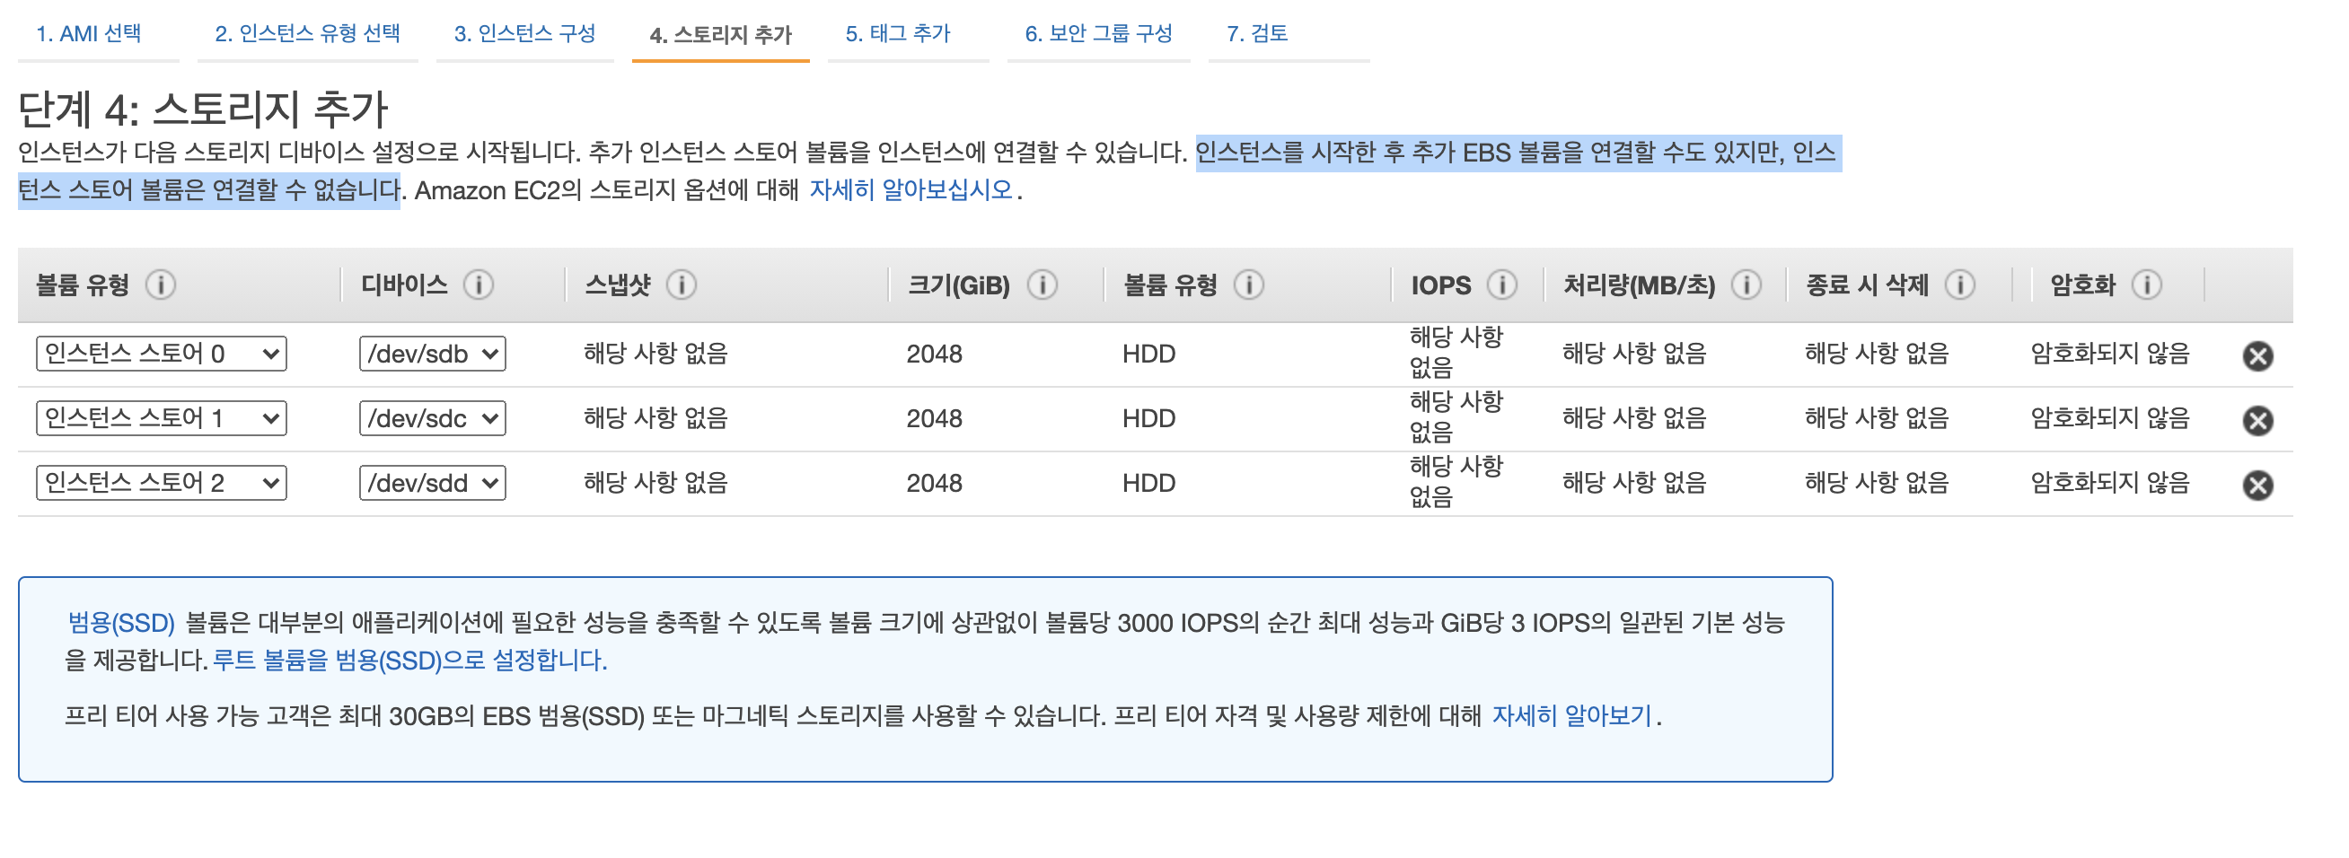The width and height of the screenshot is (2349, 858).
Task: Click info icon next to 암호화 header
Action: click(x=2147, y=285)
